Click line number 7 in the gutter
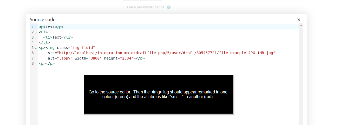 point(33,58)
